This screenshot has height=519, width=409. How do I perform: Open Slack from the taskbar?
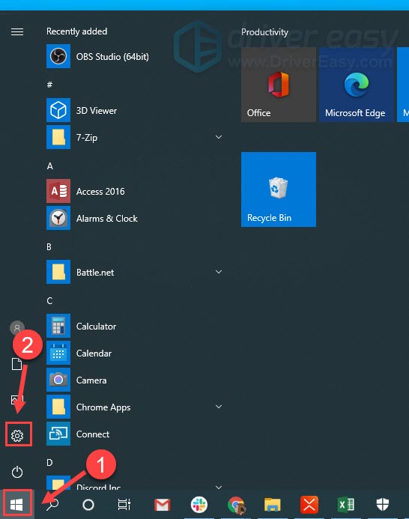[x=199, y=505]
